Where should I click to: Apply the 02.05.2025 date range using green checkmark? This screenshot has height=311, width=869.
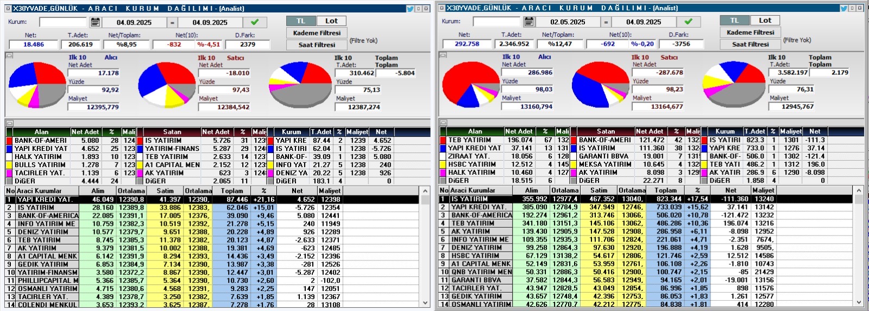pos(688,22)
